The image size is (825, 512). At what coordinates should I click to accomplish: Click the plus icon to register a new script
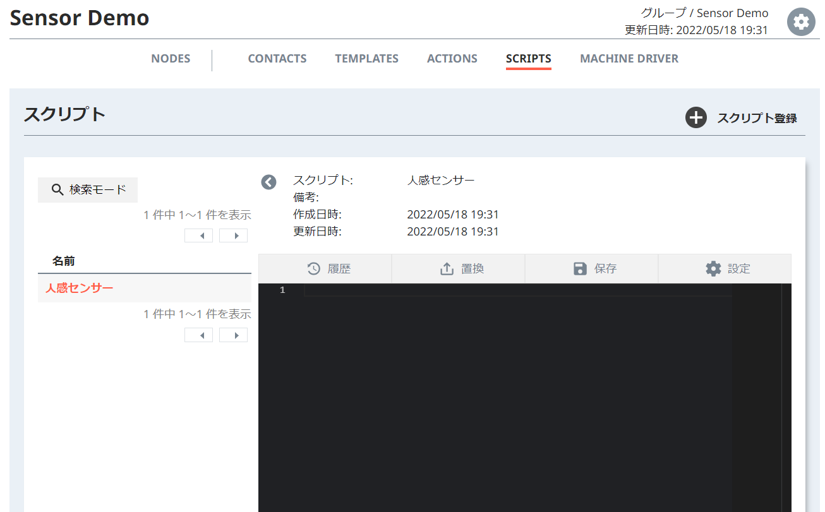point(696,117)
